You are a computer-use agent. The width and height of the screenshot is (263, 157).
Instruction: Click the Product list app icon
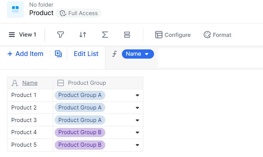coord(15,9)
